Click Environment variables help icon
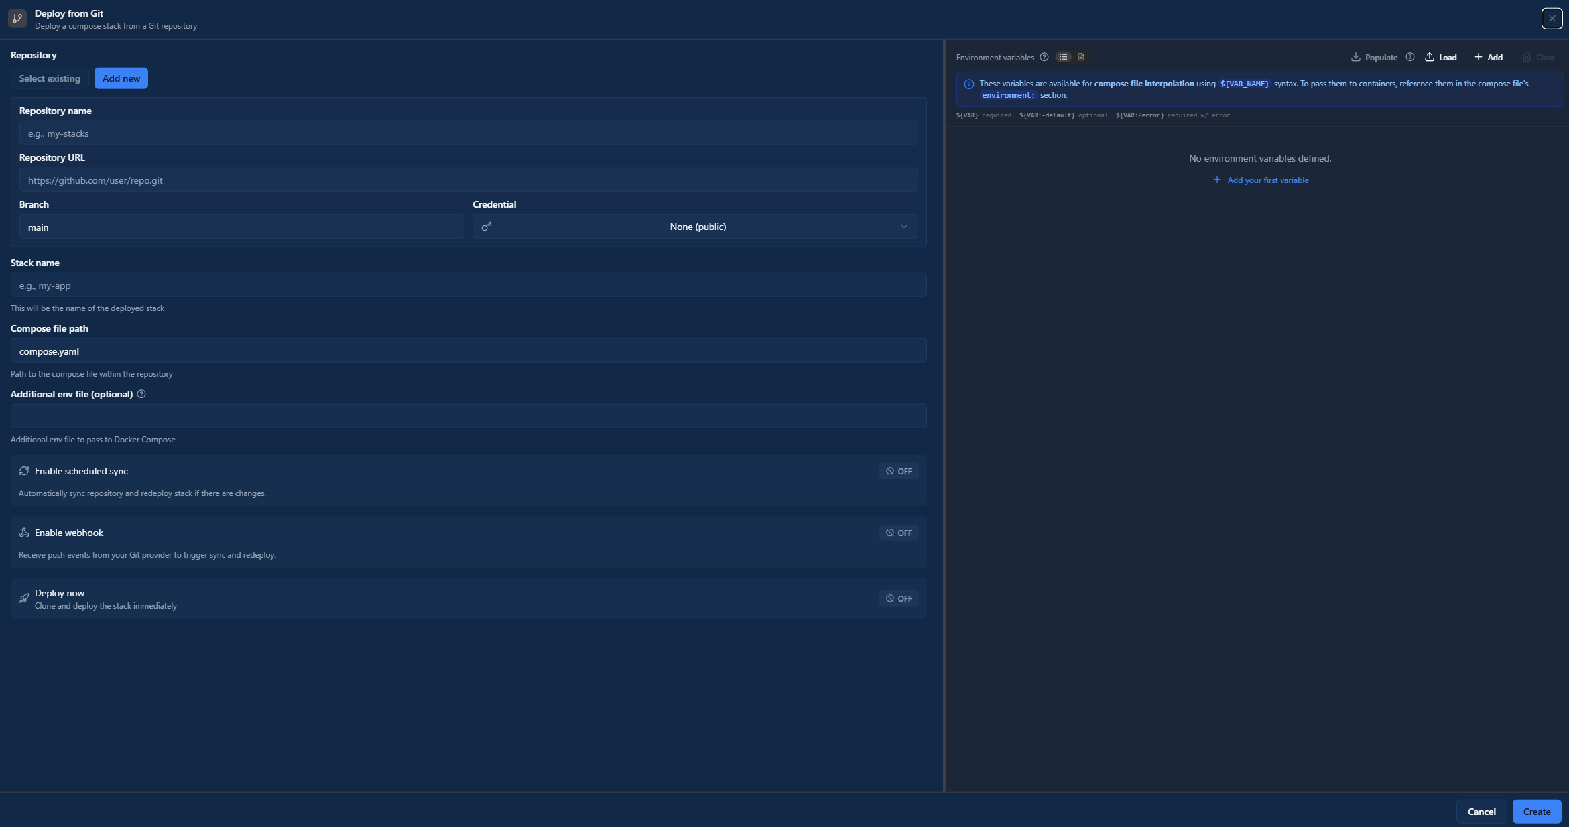Viewport: 1569px width, 827px height. (x=1044, y=57)
